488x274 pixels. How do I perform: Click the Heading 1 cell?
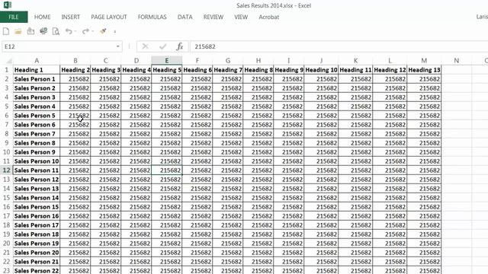(x=37, y=70)
